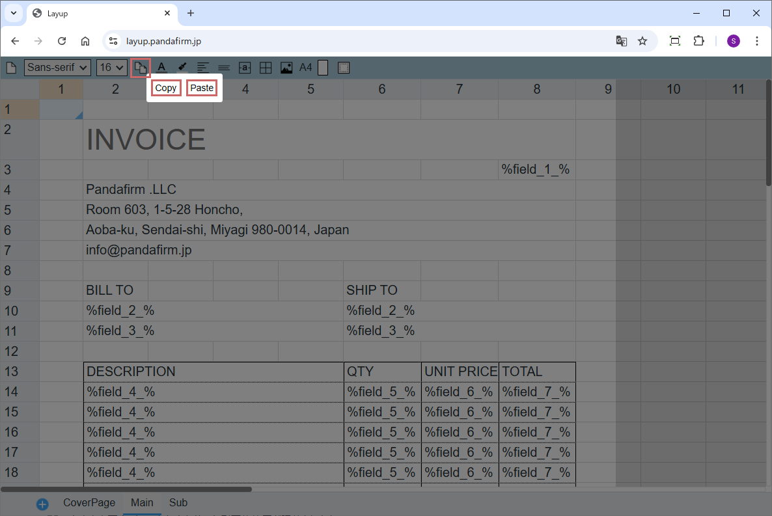Add a new sheet with plus icon
The width and height of the screenshot is (772, 516).
click(43, 504)
